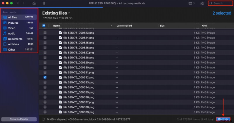Select the Pictures category icon
Viewport: 234px width, 123px height.
coord(5,23)
